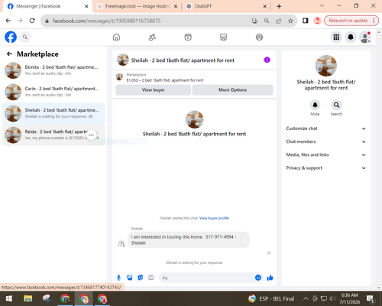Send a voice clip with the microphone icon

click(118, 278)
